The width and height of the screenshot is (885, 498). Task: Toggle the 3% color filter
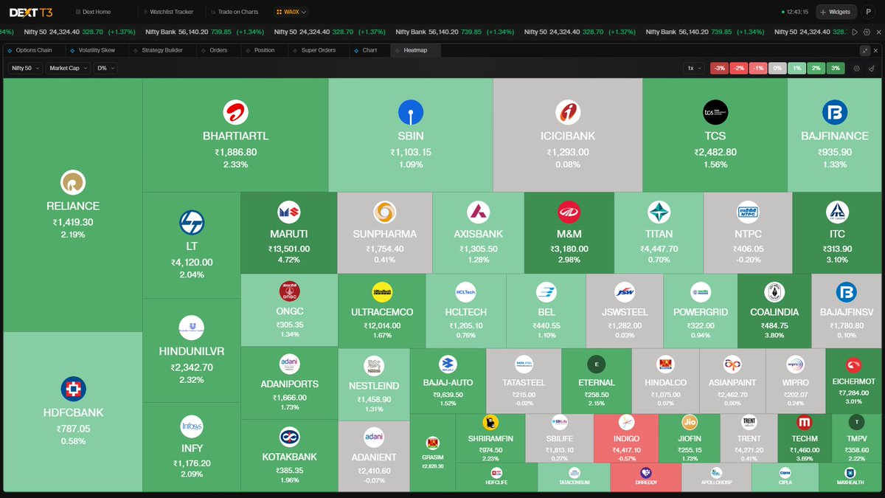coord(834,68)
